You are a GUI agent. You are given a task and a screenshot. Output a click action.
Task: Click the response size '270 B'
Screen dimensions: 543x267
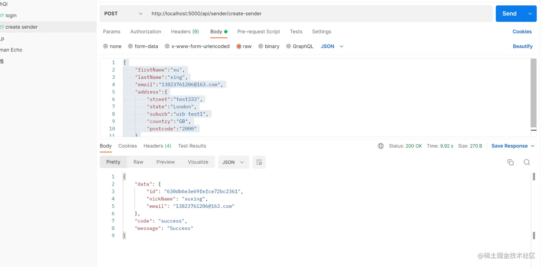(x=476, y=146)
